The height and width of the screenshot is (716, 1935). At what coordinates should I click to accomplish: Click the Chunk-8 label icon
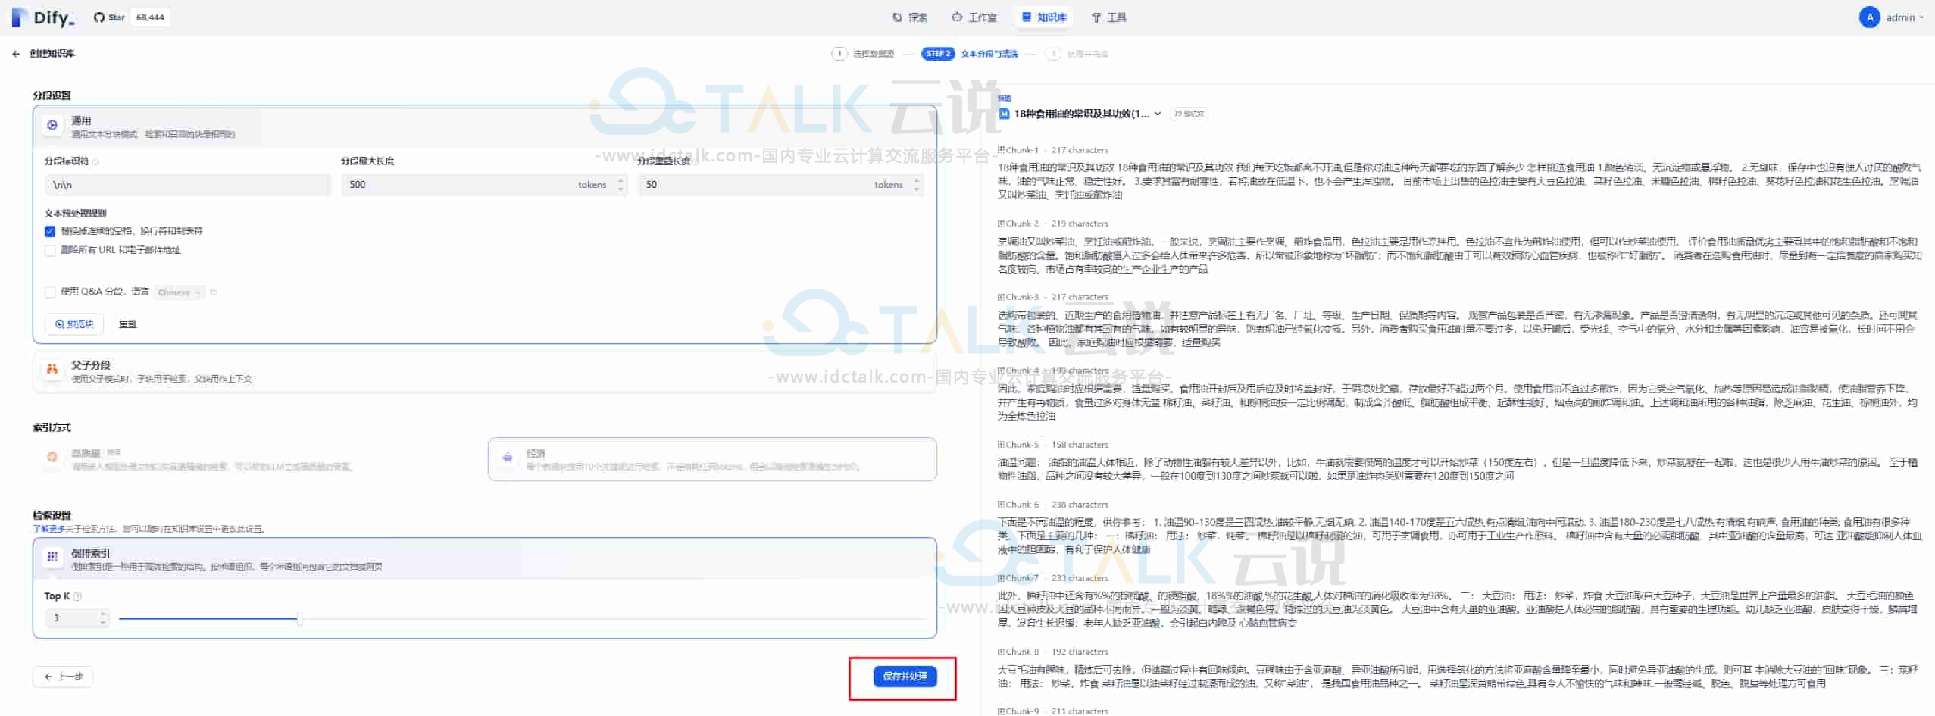1001,652
